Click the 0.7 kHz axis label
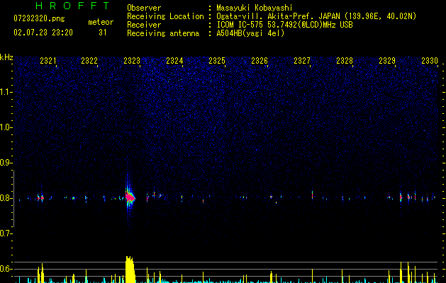446x283 pixels. pos(6,233)
